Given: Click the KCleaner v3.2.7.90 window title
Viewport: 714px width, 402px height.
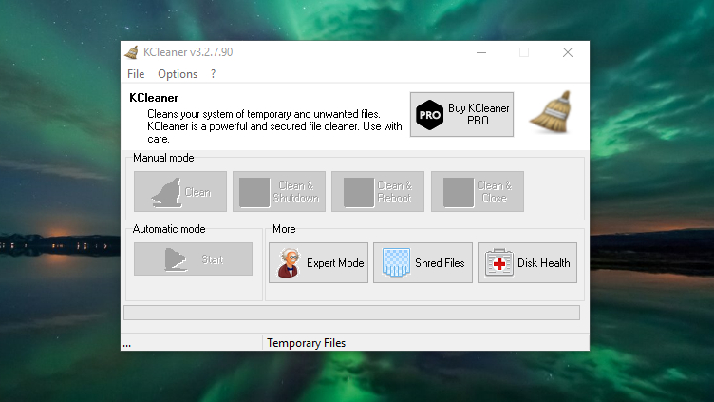Looking at the screenshot, I should pyautogui.click(x=188, y=52).
